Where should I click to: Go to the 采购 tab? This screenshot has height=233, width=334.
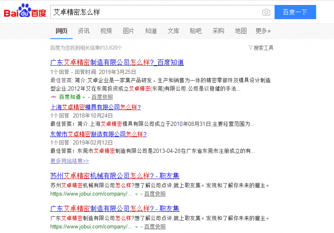pyautogui.click(x=218, y=31)
